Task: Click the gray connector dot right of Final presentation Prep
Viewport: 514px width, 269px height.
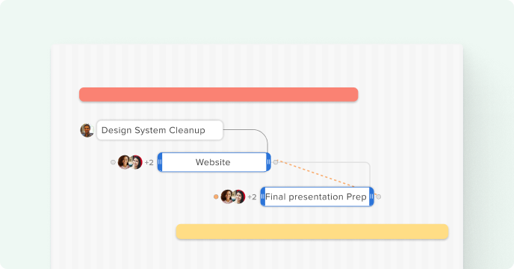Action: pos(379,197)
